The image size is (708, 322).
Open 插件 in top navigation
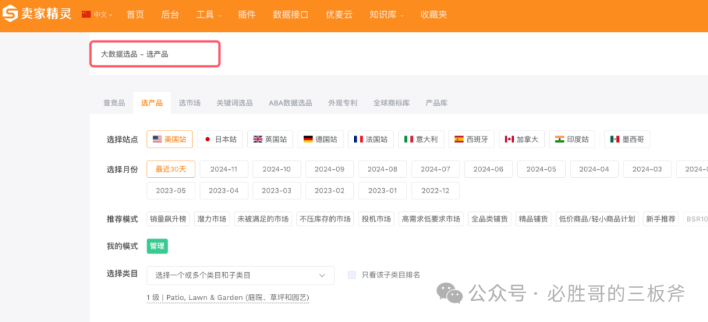click(x=246, y=14)
